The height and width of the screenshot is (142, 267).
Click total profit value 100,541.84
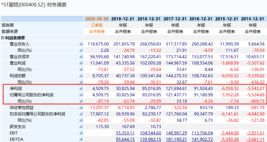(151, 76)
